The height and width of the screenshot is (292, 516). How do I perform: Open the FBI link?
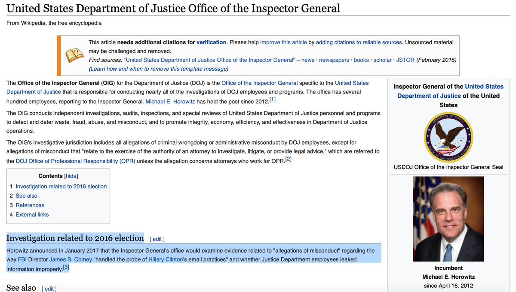[x=22, y=259]
